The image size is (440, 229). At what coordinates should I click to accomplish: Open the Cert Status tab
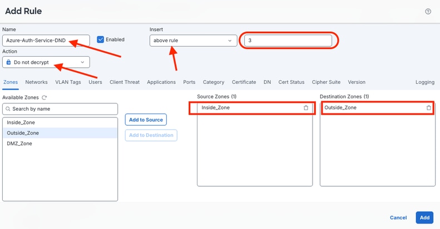[x=291, y=82]
